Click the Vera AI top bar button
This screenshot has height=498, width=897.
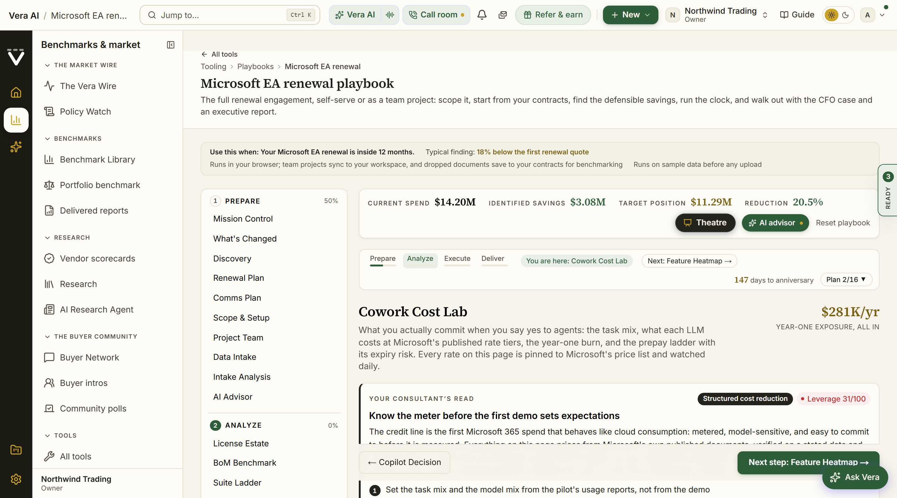pos(355,15)
